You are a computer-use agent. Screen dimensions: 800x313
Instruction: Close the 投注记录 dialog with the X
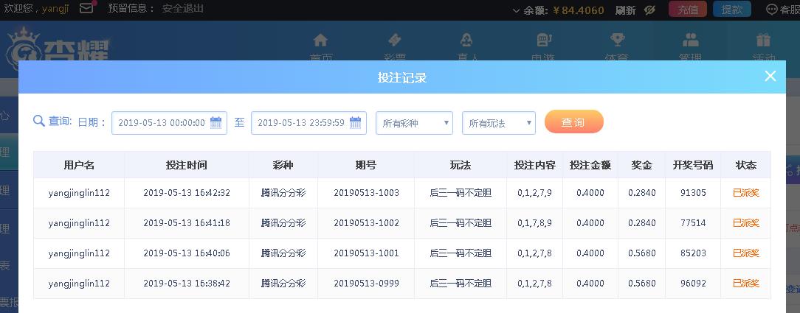[770, 77]
